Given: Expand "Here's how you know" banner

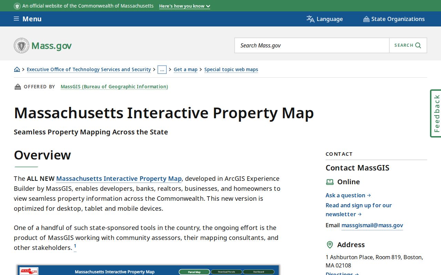Looking at the screenshot, I should tap(185, 6).
